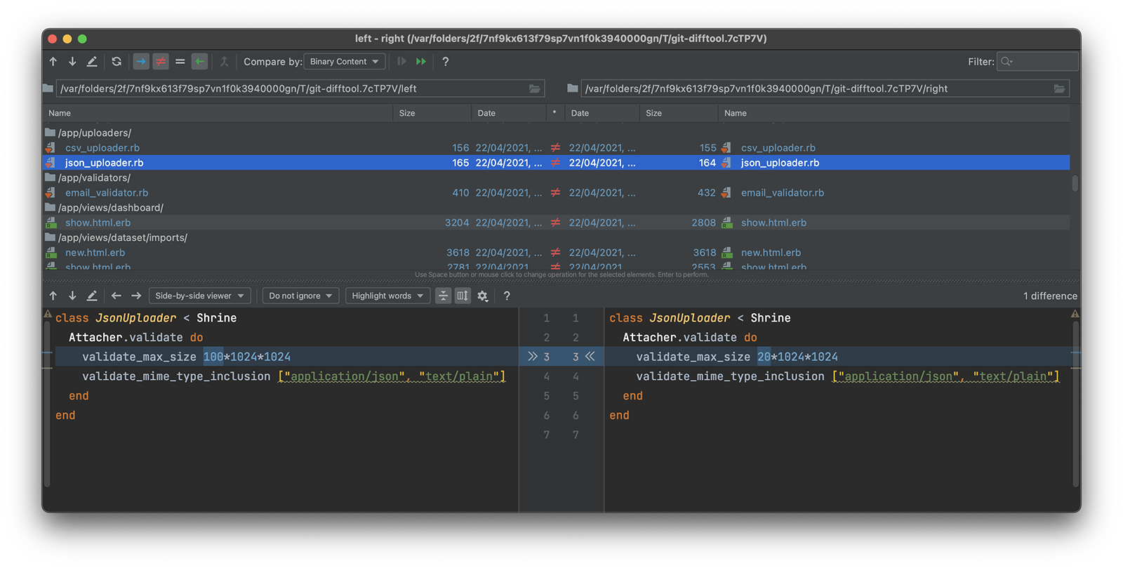The height and width of the screenshot is (568, 1123).
Task: Click the right pane warning triangle icon
Action: pyautogui.click(x=1075, y=314)
